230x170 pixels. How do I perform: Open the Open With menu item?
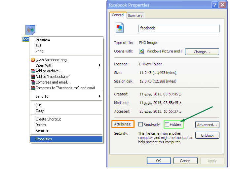66,65
